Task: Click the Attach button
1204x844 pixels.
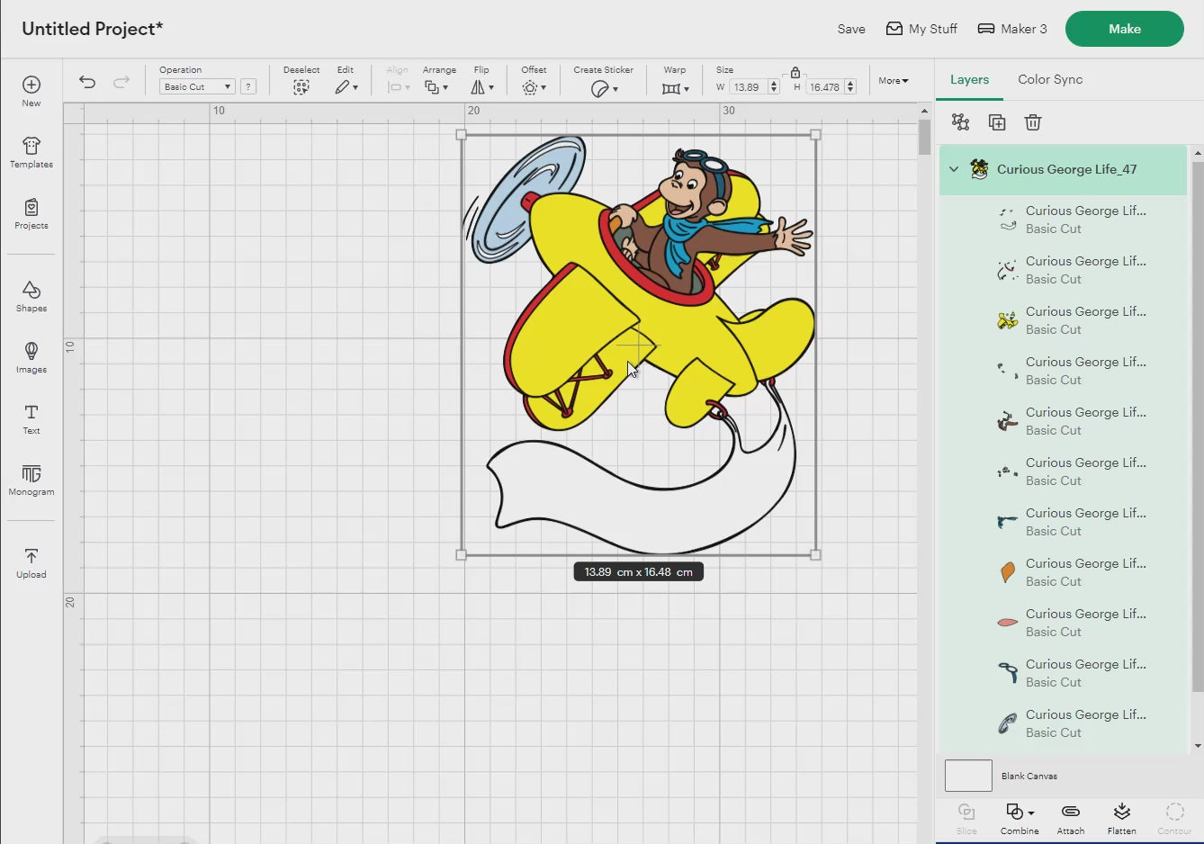Action: [x=1071, y=819]
